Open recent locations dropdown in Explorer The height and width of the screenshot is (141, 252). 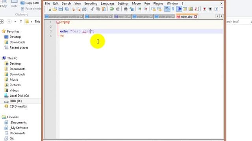[x=15, y=22]
